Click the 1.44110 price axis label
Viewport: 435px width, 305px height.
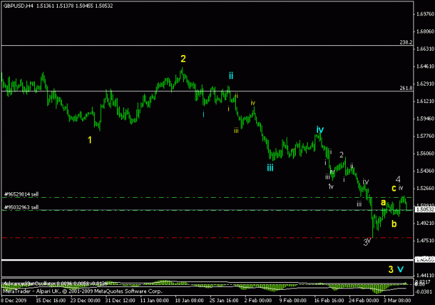(425, 275)
